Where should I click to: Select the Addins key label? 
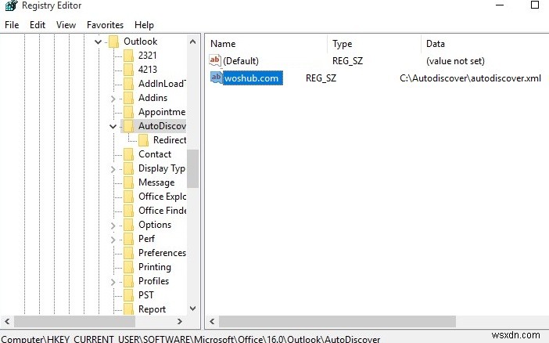point(152,98)
